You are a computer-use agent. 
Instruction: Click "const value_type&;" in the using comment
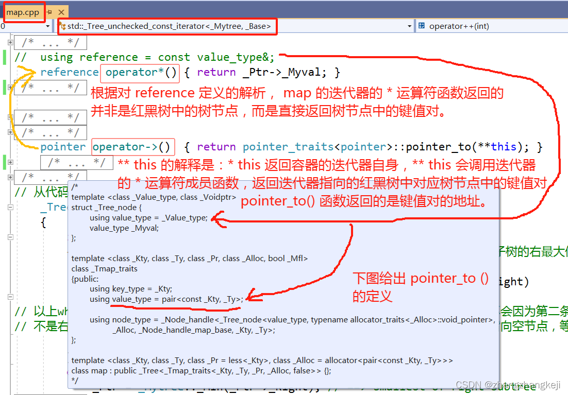point(216,57)
